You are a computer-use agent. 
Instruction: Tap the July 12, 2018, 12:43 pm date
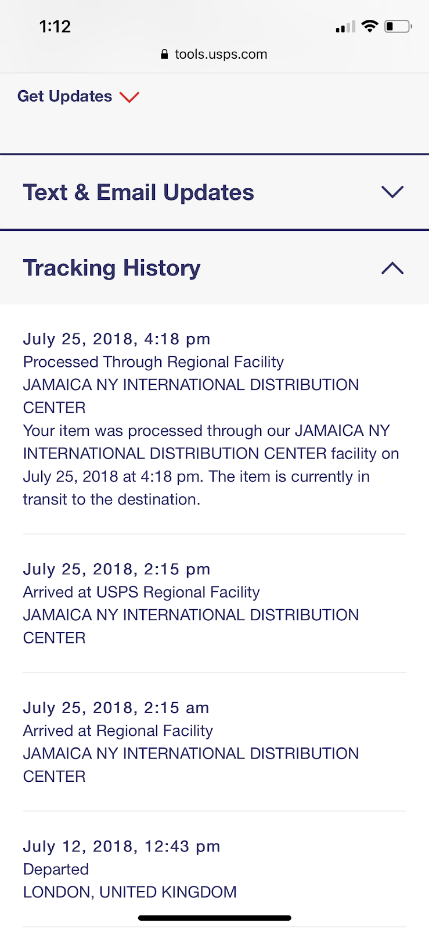point(121,846)
